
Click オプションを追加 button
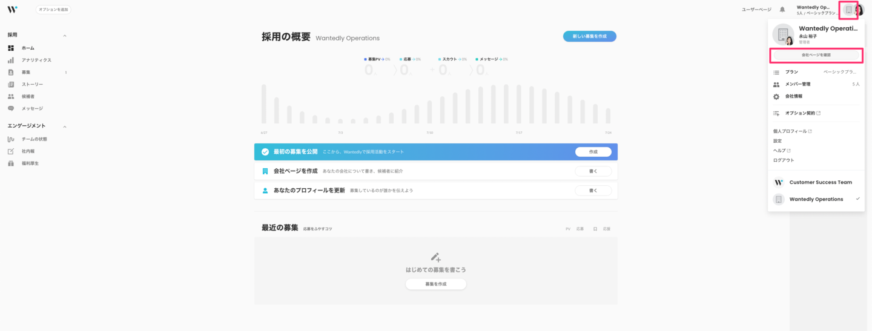click(x=53, y=10)
